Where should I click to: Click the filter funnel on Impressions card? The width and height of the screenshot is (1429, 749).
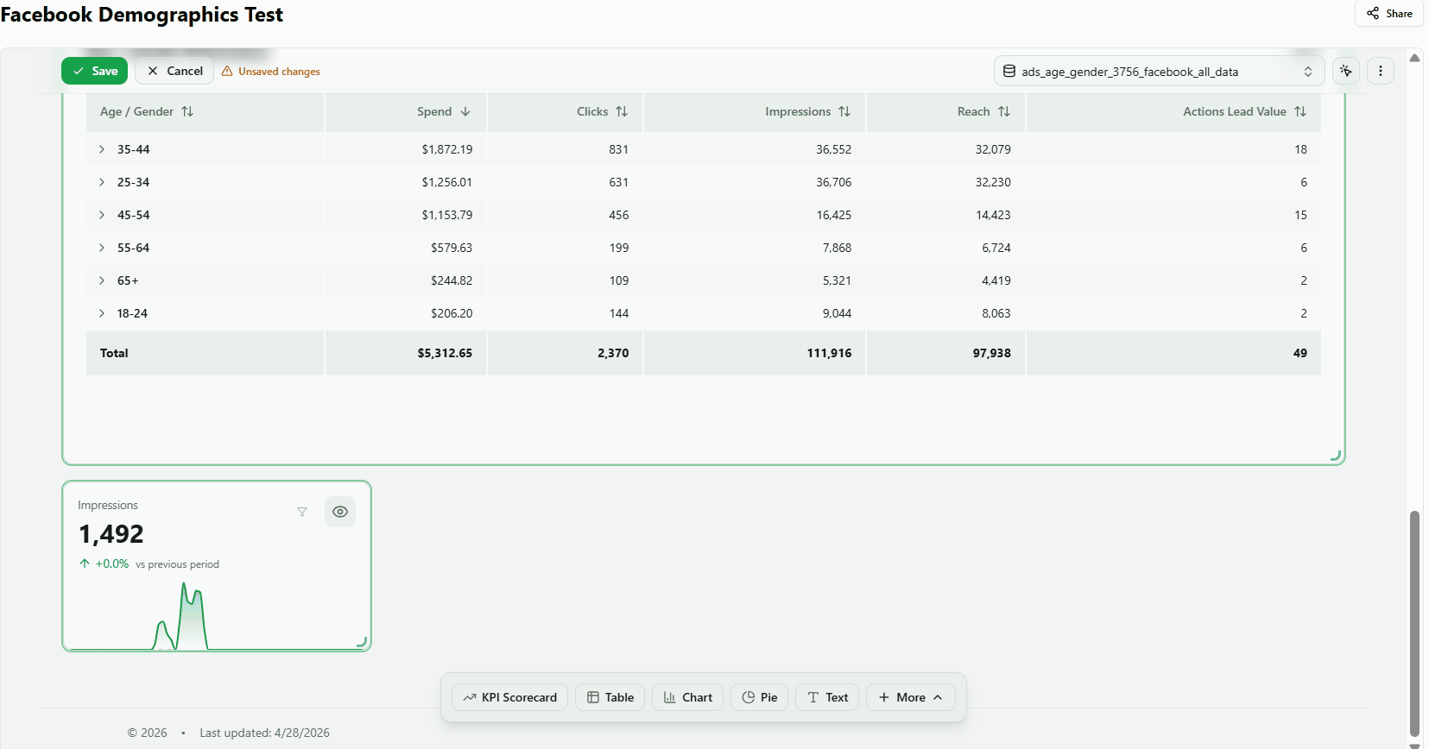coord(302,512)
